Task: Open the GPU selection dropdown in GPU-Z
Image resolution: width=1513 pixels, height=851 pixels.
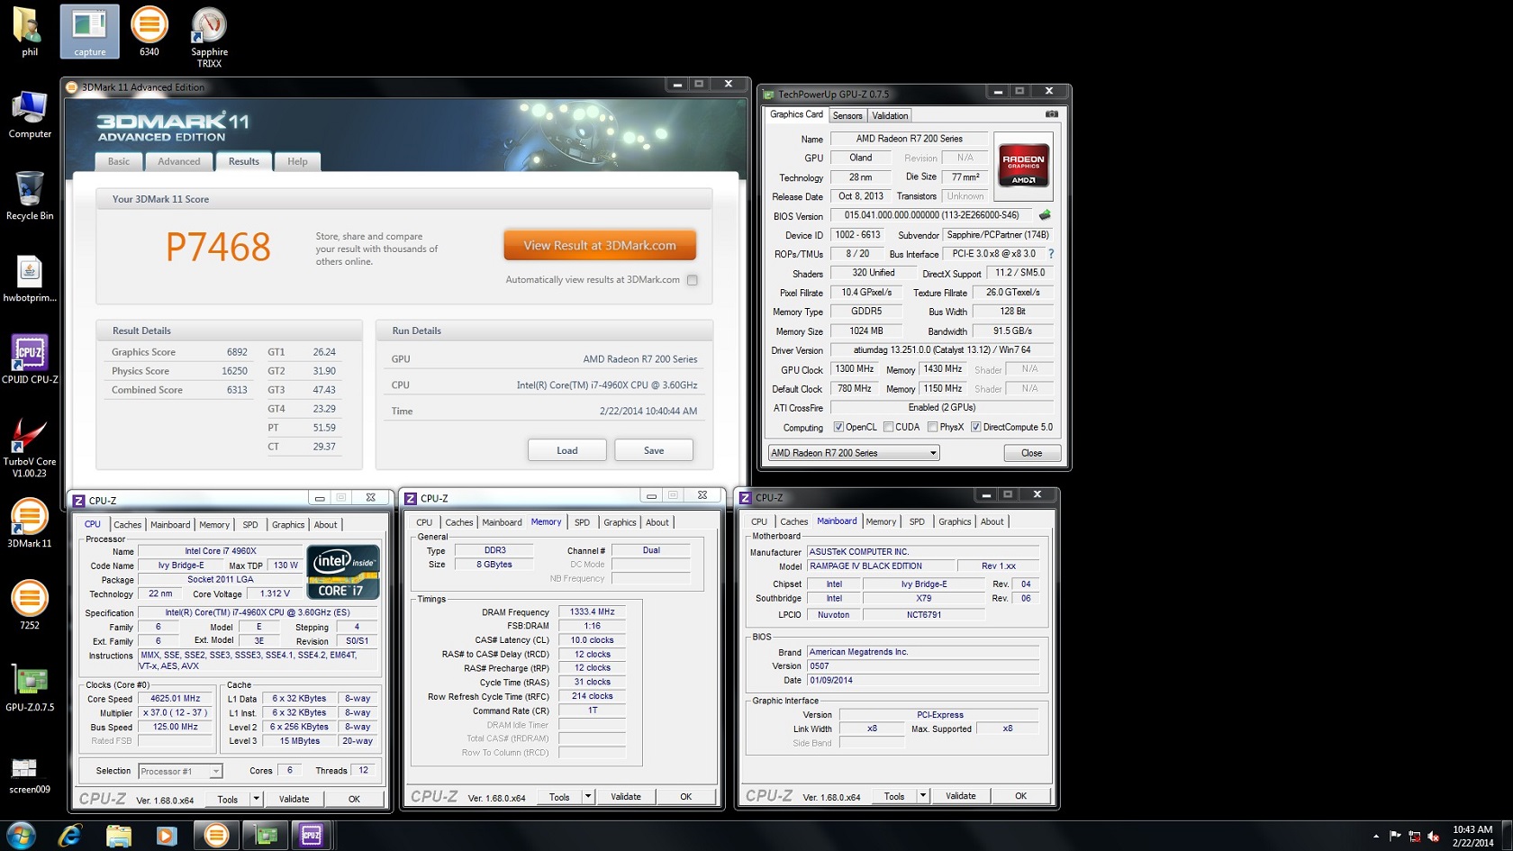Action: click(x=854, y=453)
